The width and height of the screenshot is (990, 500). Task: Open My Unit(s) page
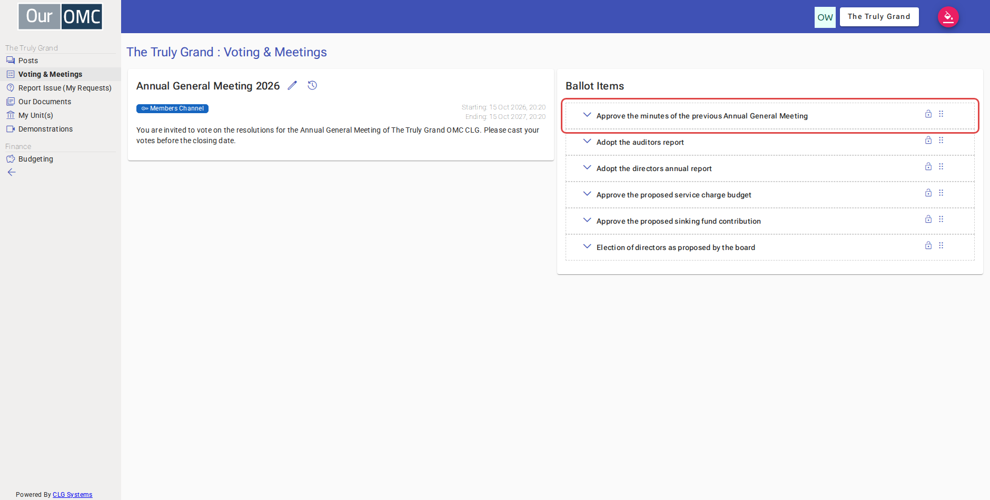[60, 115]
